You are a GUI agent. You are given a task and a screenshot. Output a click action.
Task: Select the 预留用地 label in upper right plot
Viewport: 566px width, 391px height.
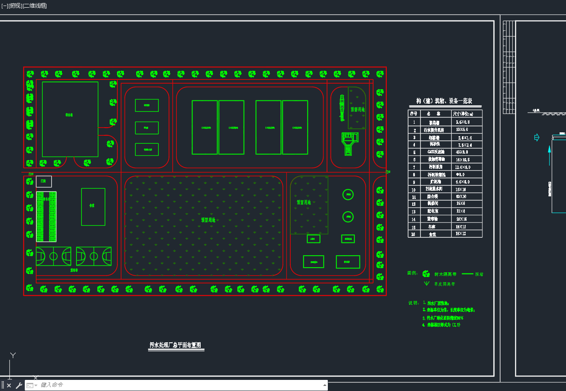click(x=358, y=110)
